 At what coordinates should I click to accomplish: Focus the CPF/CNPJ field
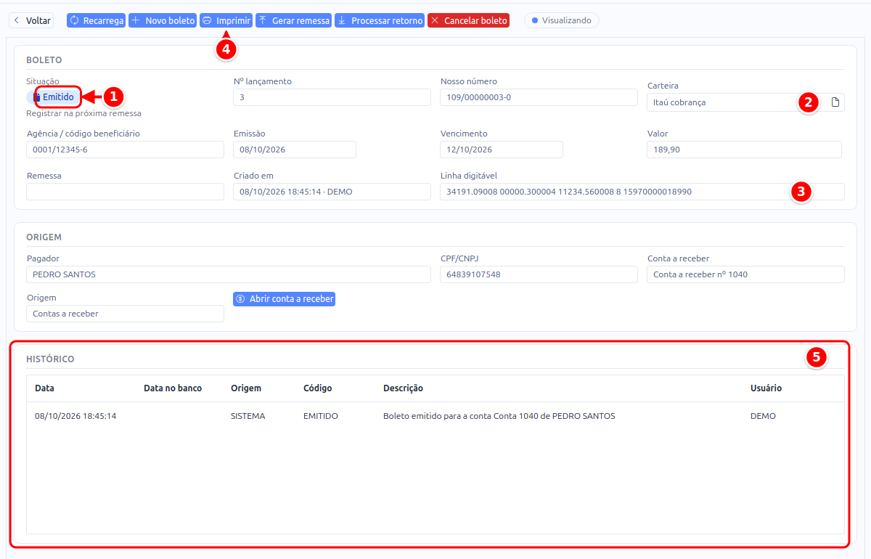pos(539,274)
